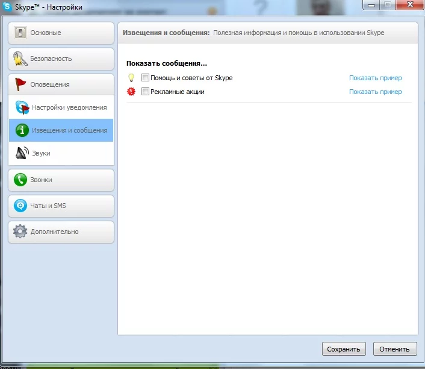Click the Настройки уведомления Skype flag icon
This screenshot has height=369, width=425.
(x=22, y=107)
